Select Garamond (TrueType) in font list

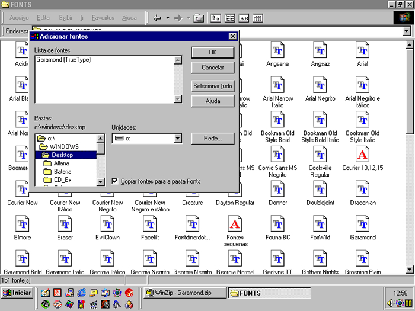coord(63,60)
